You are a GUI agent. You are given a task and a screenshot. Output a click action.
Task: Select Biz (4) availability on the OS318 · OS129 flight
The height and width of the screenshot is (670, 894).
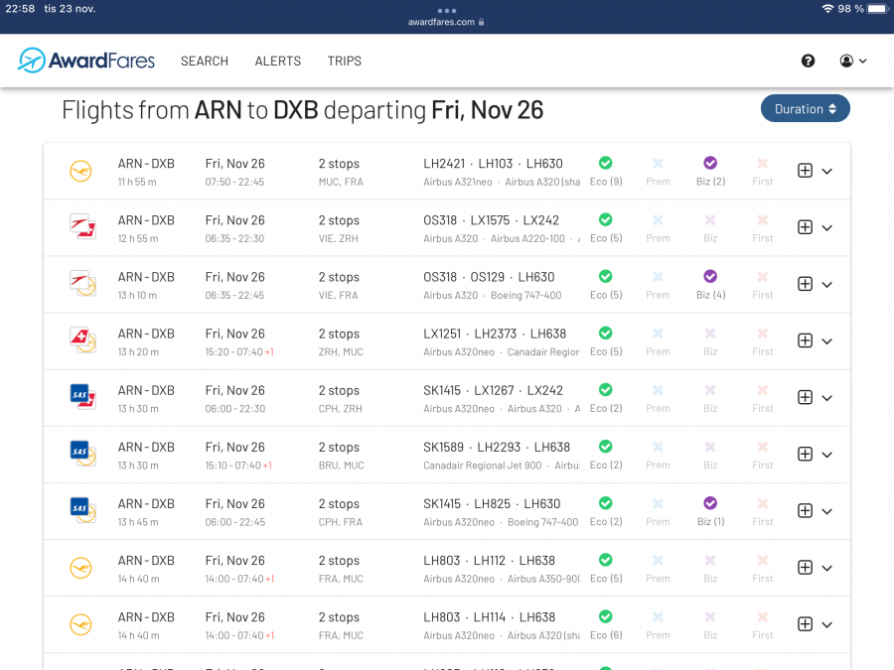(710, 277)
